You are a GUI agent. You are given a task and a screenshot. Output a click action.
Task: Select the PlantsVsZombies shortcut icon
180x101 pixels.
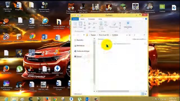point(44,7)
